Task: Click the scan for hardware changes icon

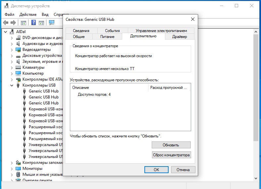Action: pos(52,23)
